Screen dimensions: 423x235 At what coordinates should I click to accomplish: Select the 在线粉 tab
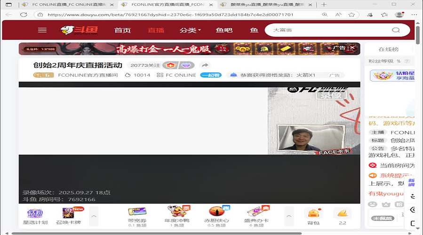point(389,49)
